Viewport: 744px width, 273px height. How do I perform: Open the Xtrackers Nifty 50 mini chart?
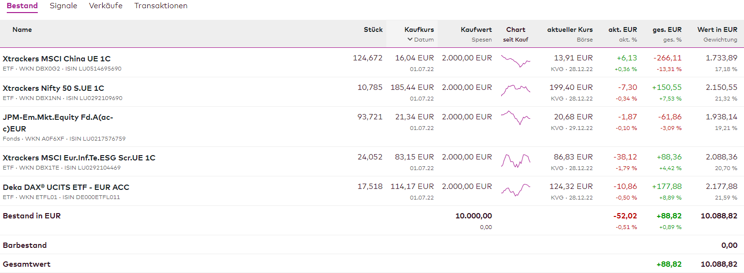[x=516, y=90]
